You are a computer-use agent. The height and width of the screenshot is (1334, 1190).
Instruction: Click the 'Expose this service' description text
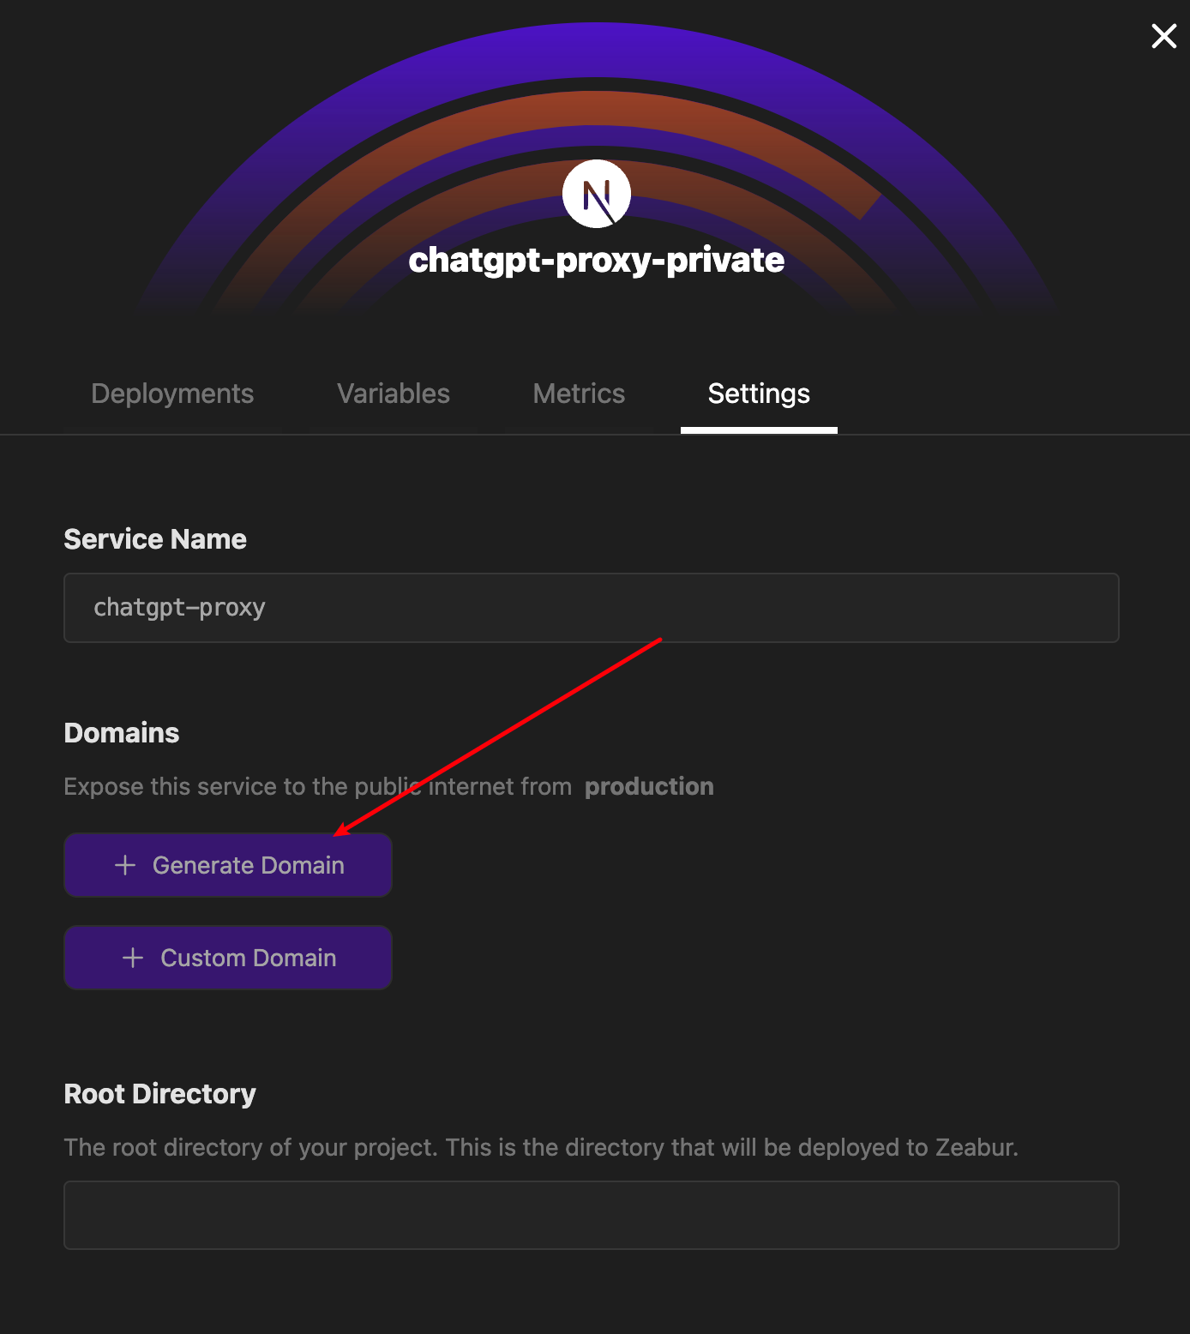(x=318, y=786)
